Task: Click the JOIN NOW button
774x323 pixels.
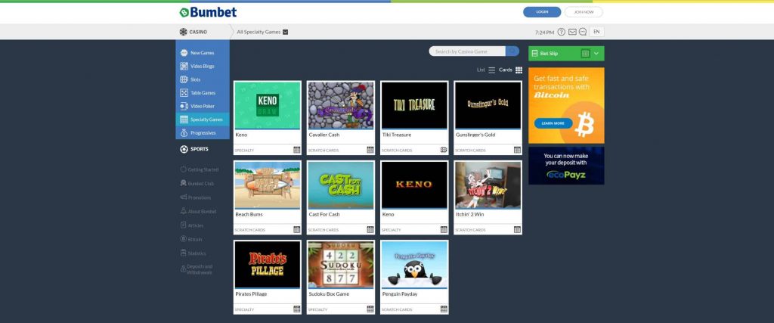Action: click(584, 12)
